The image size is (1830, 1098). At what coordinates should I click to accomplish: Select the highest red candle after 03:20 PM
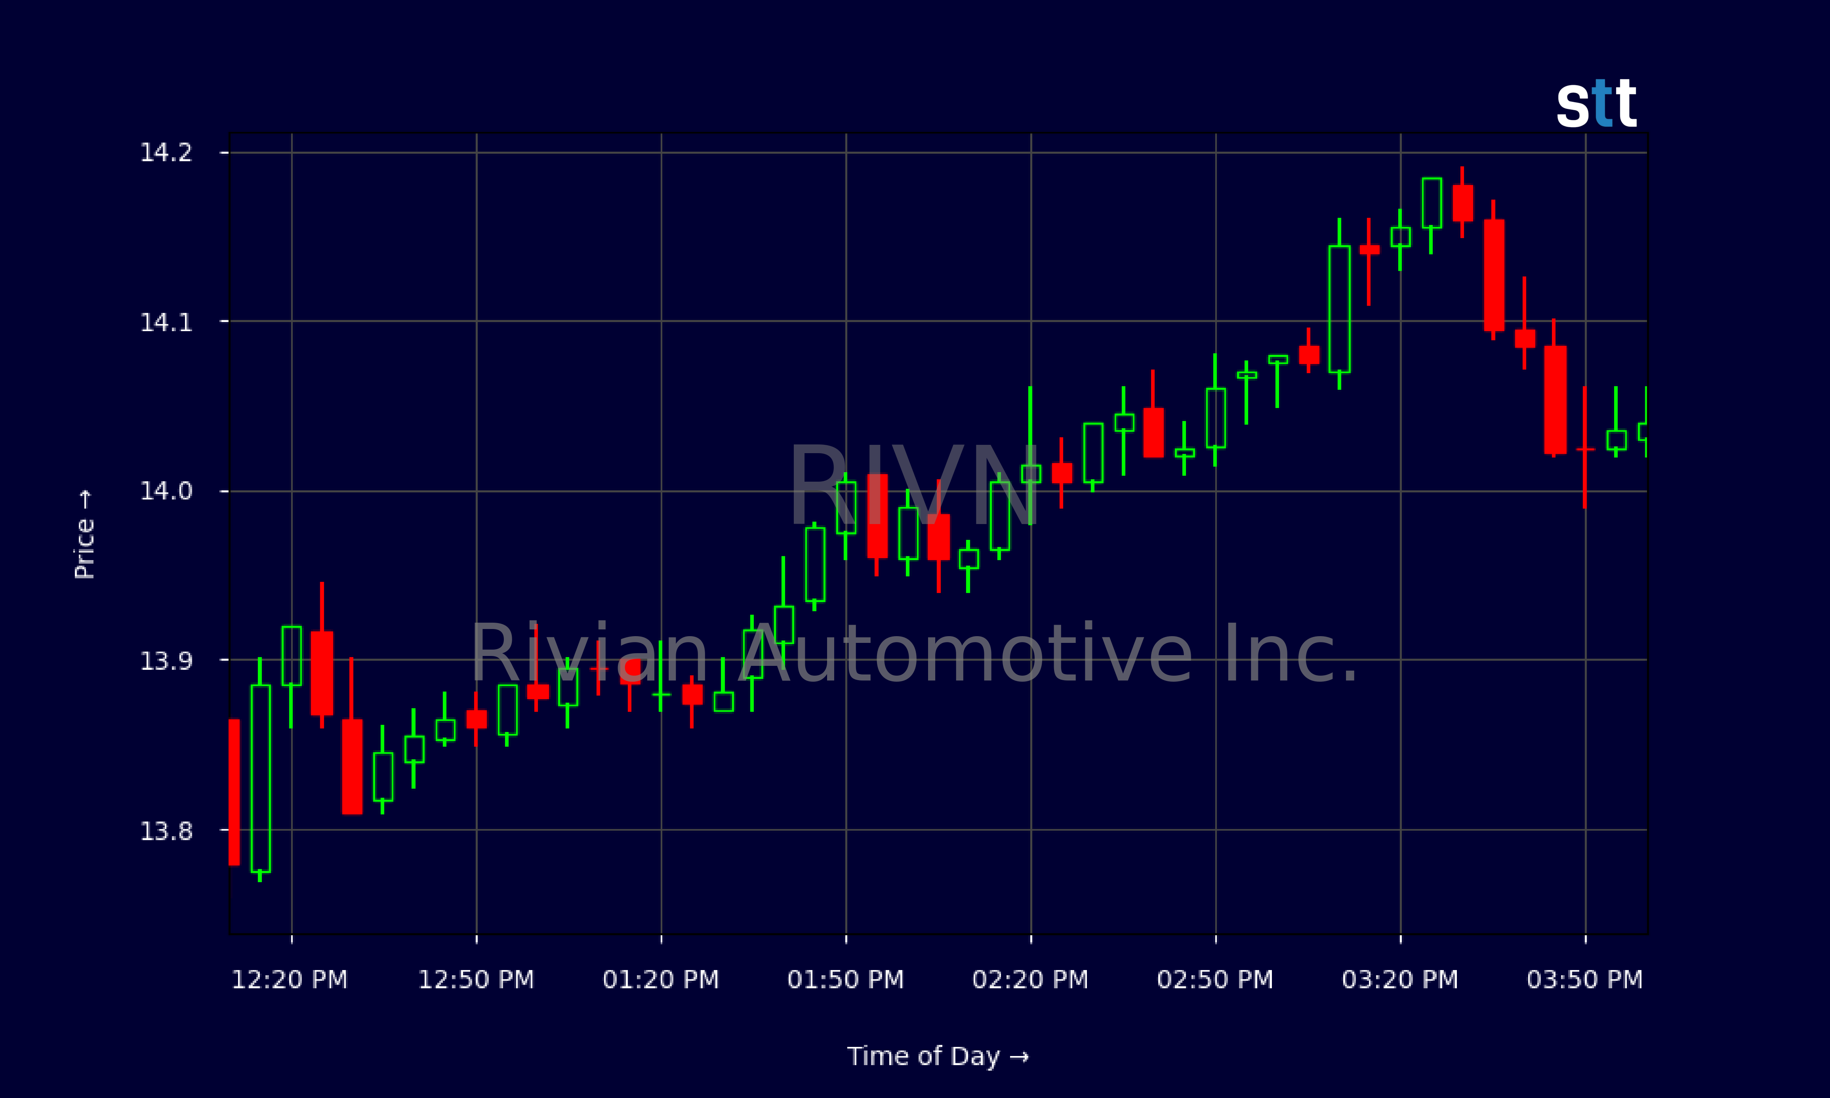1462,203
